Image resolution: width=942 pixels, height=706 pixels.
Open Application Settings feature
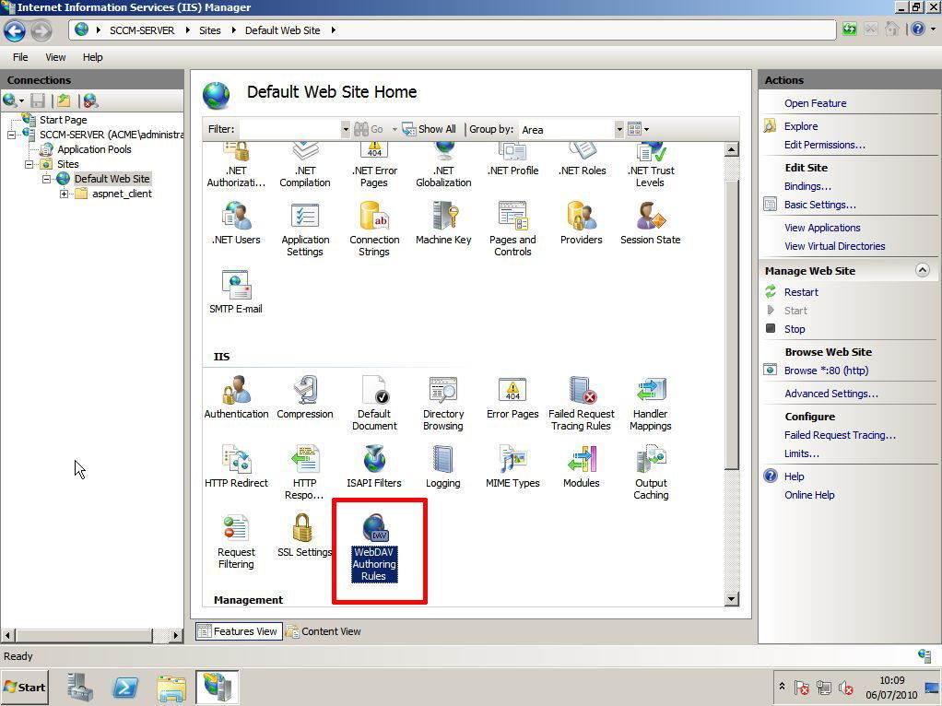pyautogui.click(x=304, y=229)
